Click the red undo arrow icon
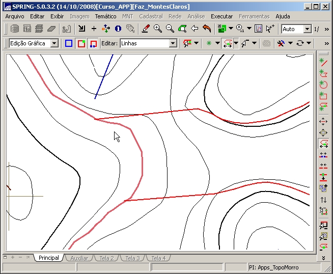Viewport: 333px width, 274px height. click(207, 29)
